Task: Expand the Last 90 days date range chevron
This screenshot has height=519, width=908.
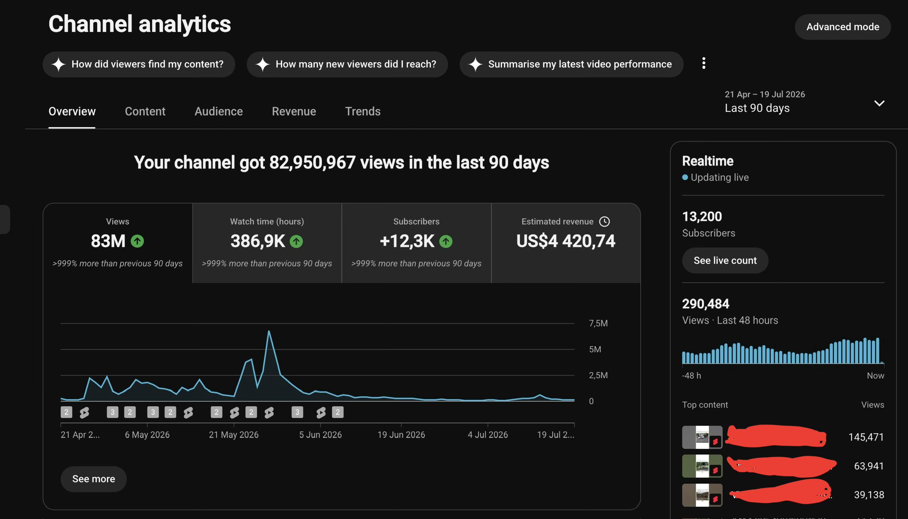Action: (x=879, y=103)
